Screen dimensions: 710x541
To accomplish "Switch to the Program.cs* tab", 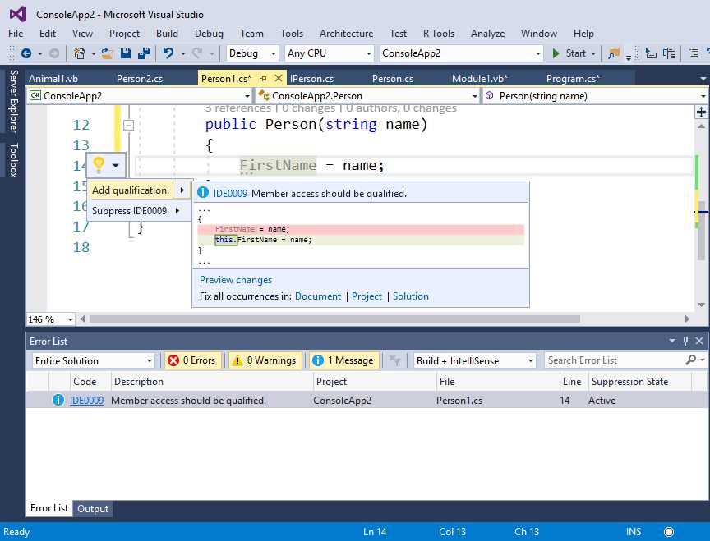I will pyautogui.click(x=573, y=78).
